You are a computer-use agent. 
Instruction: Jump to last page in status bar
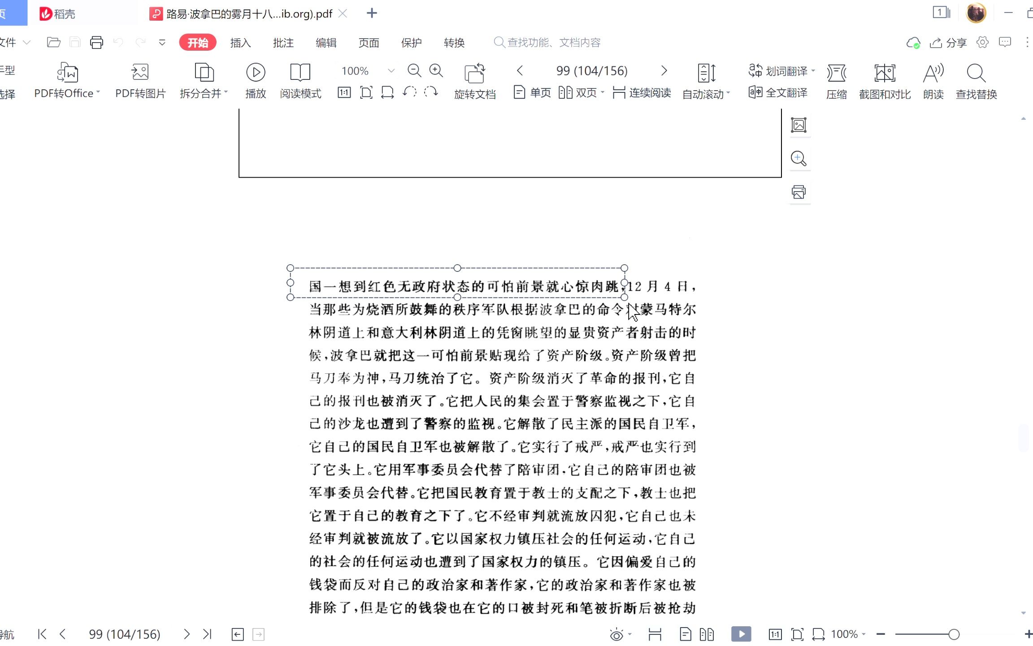click(x=207, y=634)
